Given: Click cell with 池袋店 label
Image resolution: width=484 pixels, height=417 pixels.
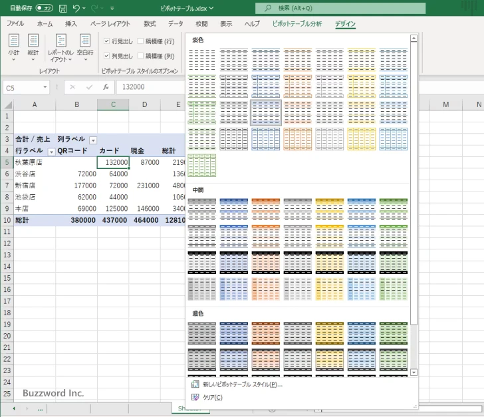Looking at the screenshot, I should [x=35, y=197].
